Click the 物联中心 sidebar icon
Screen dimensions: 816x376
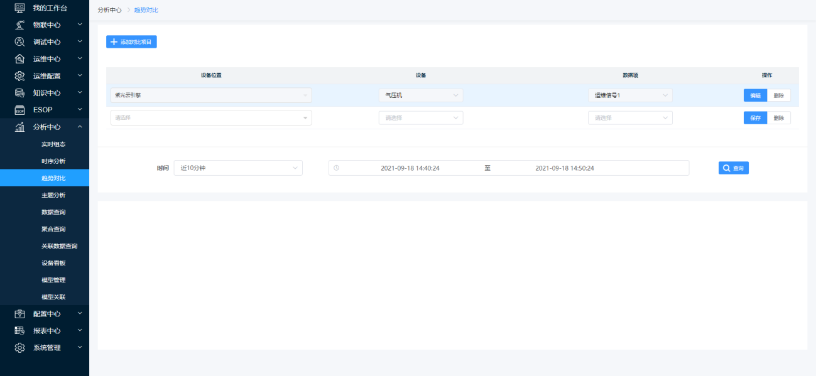(x=19, y=25)
